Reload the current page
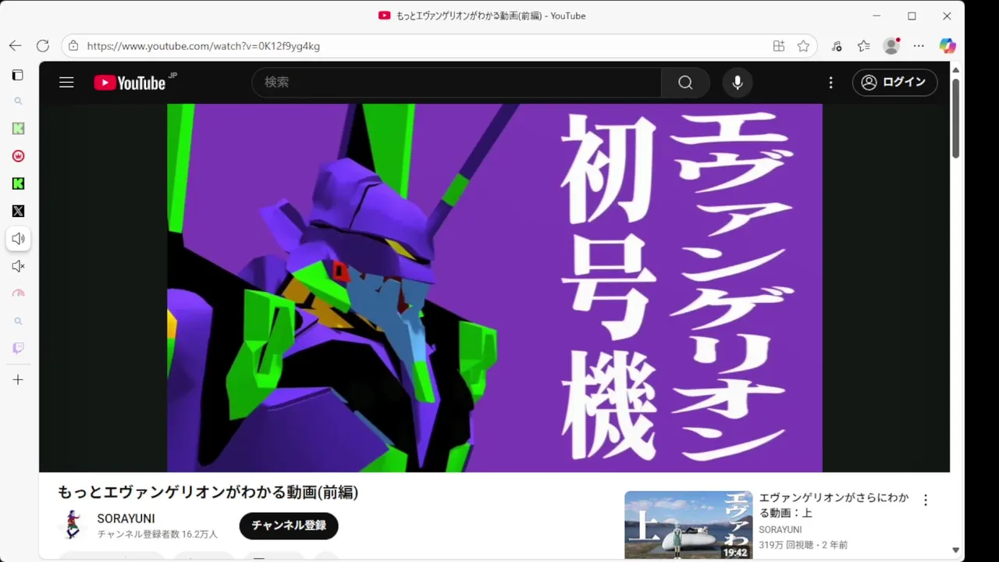Screen dimensions: 999x562 tap(43, 46)
